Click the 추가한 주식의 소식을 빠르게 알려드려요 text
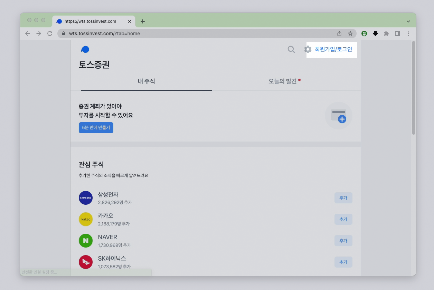Image resolution: width=434 pixels, height=290 pixels. pos(113,175)
